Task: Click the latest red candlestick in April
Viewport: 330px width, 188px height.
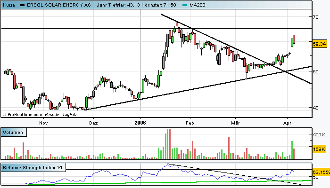Action: [x=294, y=39]
